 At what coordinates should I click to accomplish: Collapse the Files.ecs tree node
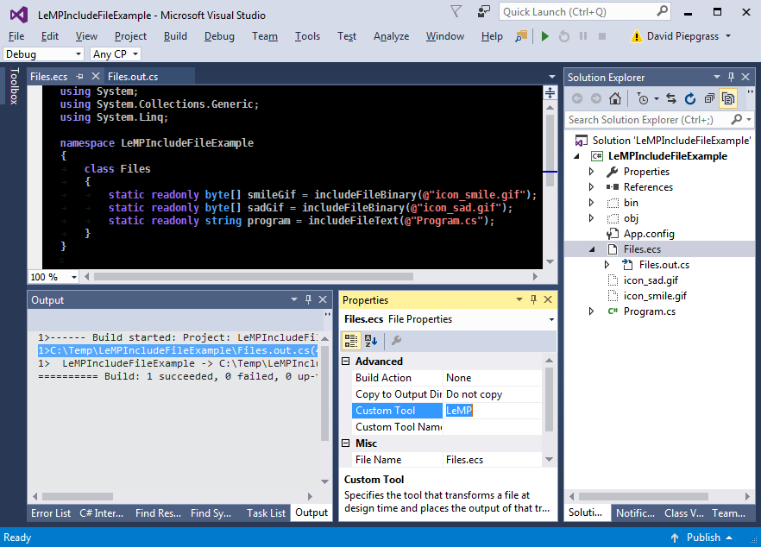point(592,249)
